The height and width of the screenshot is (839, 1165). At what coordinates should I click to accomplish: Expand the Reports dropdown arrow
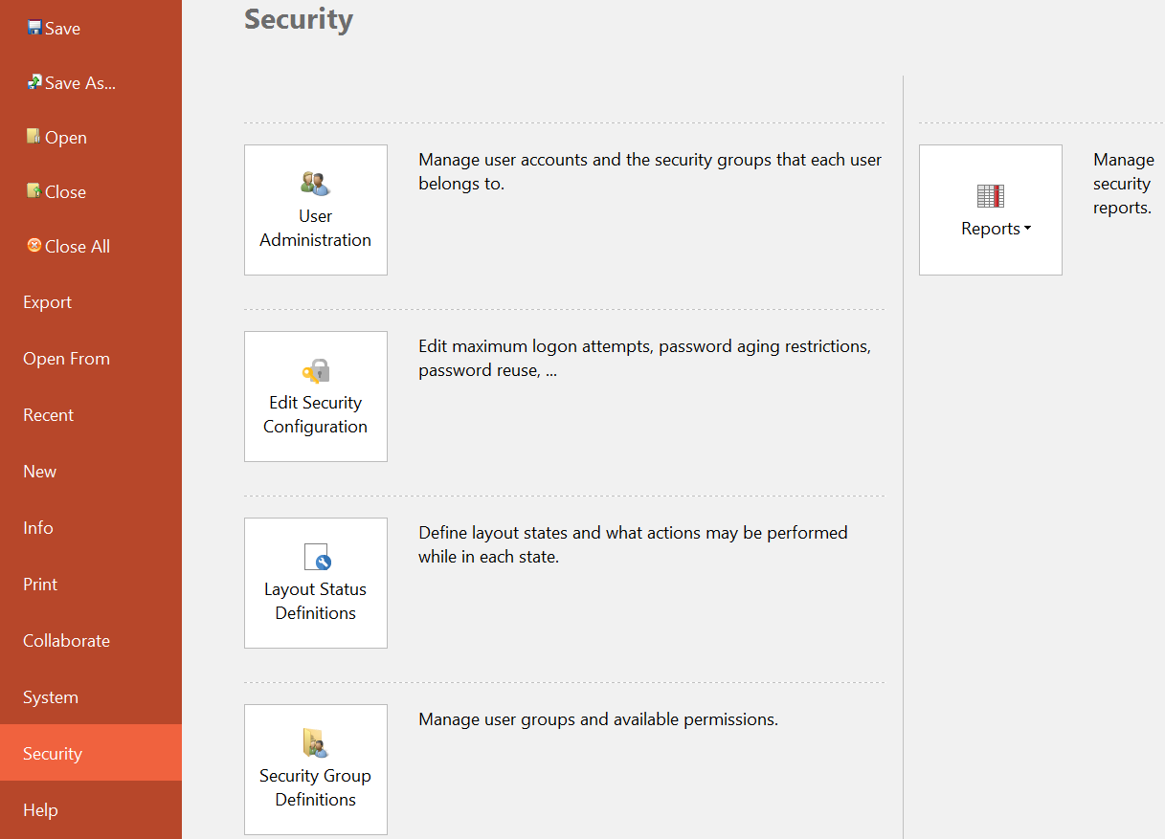pos(1027,229)
